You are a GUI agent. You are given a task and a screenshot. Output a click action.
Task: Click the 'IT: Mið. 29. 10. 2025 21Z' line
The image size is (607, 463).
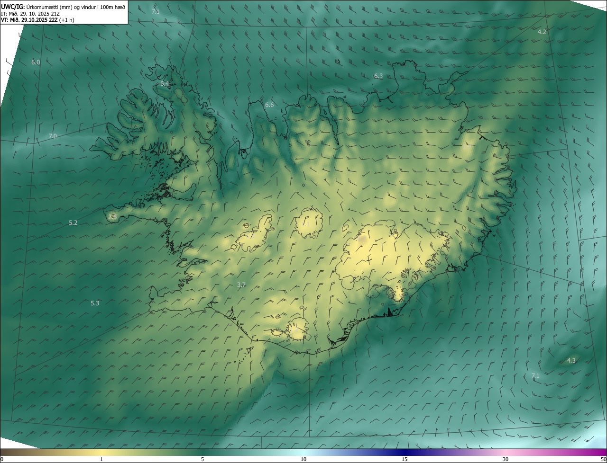[x=30, y=14]
